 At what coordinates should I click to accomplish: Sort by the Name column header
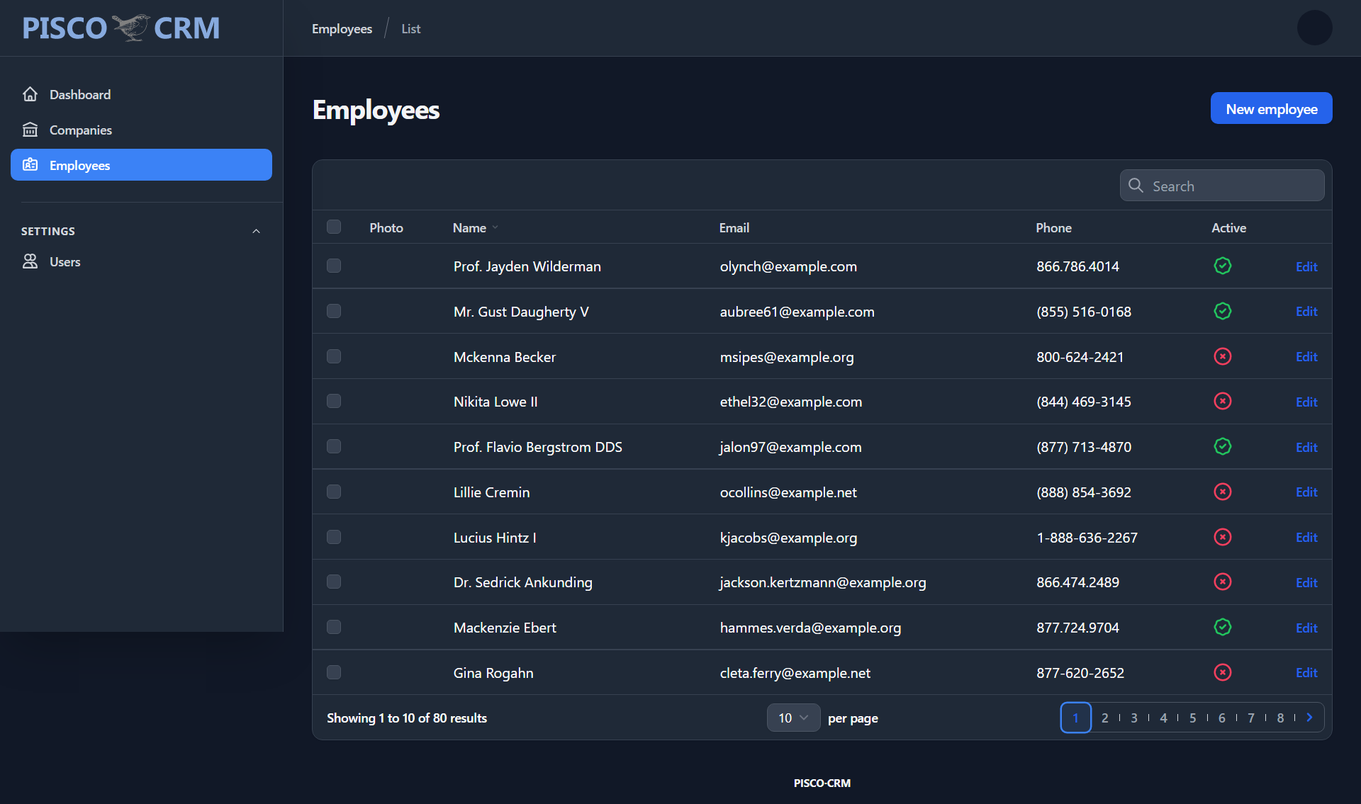tap(470, 227)
